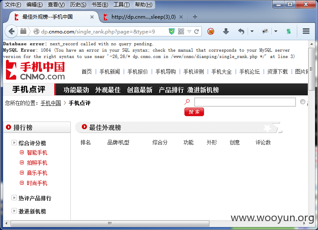Image resolution: width=318 pixels, height=230 pixels.
Task: Select 产品排行 in black menu bar
Action: pos(171,90)
